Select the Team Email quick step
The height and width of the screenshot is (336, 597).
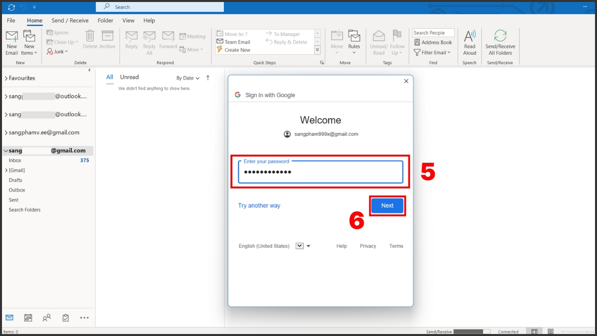click(x=233, y=42)
